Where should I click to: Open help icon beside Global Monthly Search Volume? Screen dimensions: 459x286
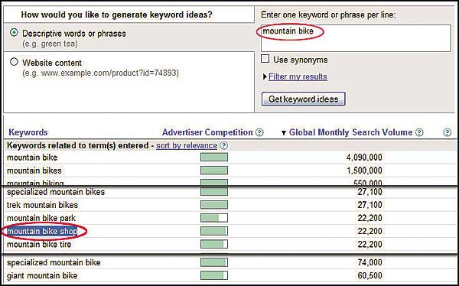pos(419,132)
